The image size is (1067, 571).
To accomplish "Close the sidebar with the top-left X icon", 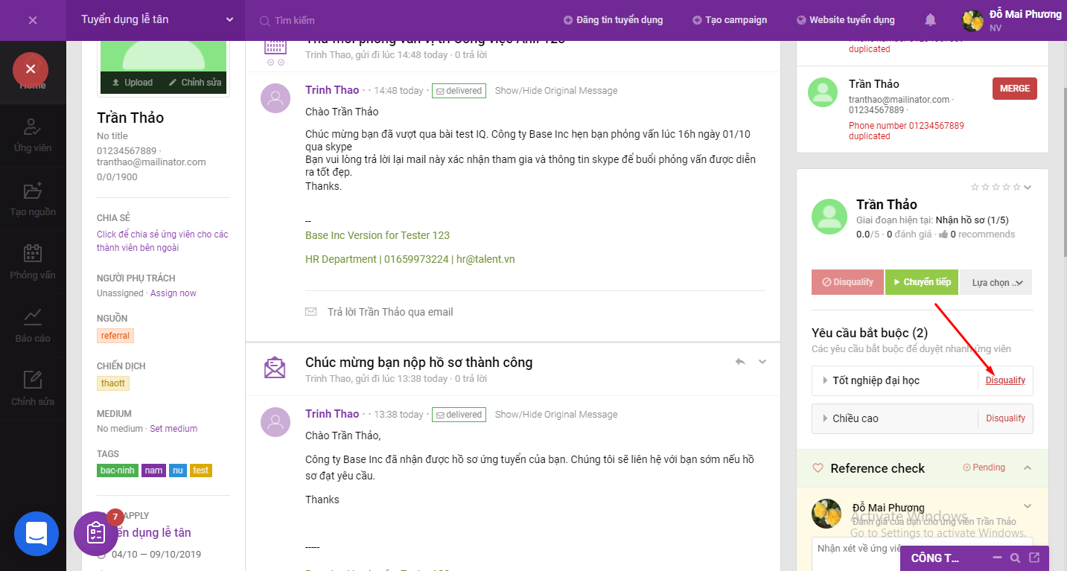I will click(33, 20).
